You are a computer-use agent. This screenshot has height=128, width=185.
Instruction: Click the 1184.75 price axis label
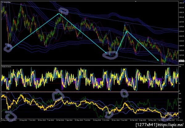pos(182,46)
